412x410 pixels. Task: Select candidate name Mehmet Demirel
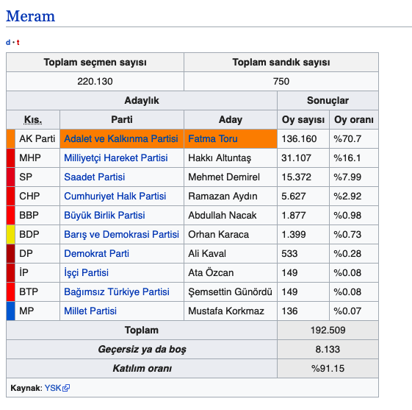coord(224,177)
